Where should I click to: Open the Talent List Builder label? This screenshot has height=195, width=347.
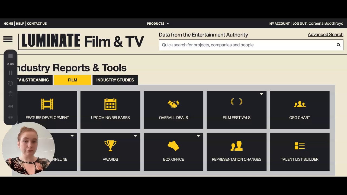(x=300, y=159)
